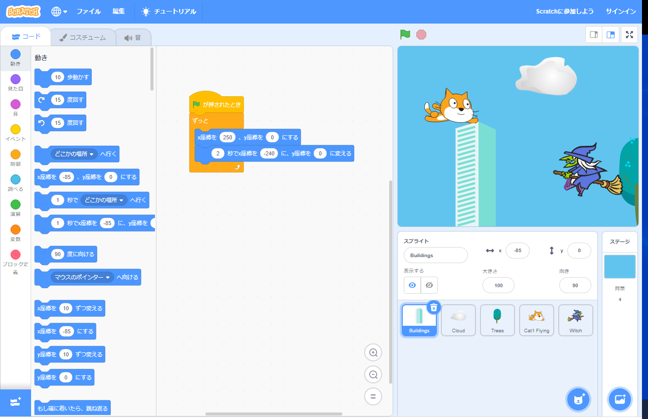The image size is (648, 419).
Task: Click サインイン sign-in link
Action: click(x=620, y=11)
